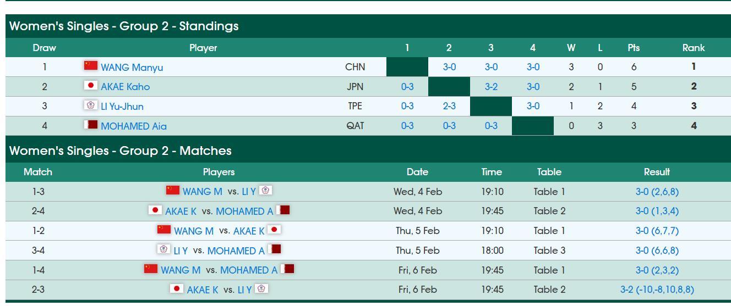Open AKAE Kaho player link in standings
The image size is (731, 306).
[x=125, y=87]
